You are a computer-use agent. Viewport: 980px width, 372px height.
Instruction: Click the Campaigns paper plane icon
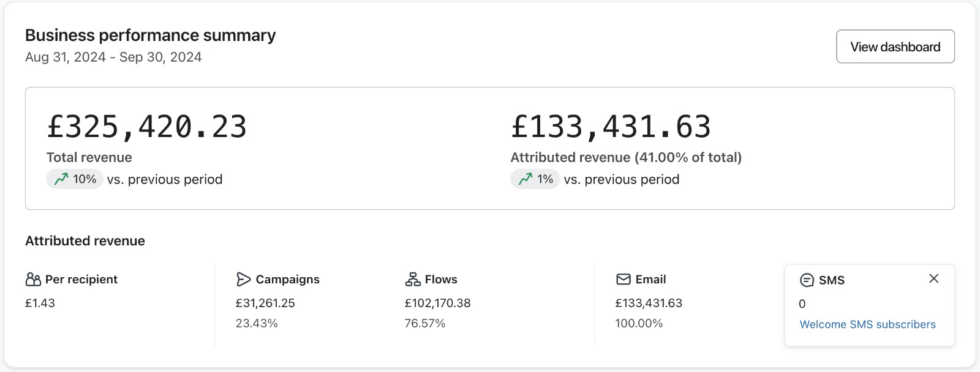pos(243,280)
